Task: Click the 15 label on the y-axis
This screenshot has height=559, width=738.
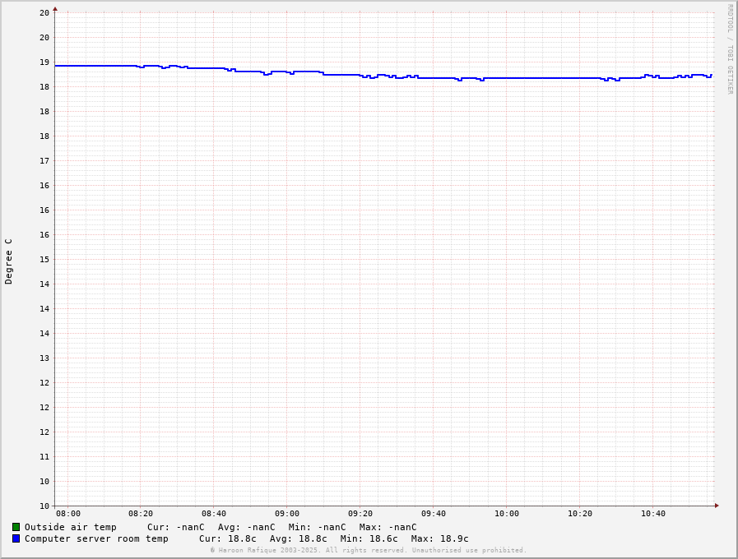Action: point(44,259)
